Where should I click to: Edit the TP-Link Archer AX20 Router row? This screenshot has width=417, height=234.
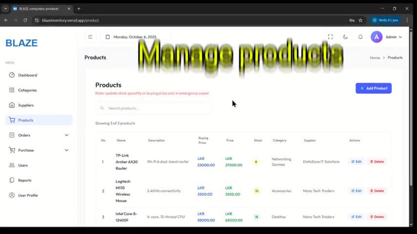coord(357,162)
